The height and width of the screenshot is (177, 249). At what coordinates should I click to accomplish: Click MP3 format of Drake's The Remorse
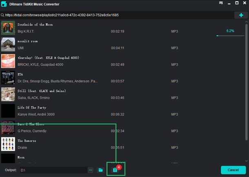point(175,148)
